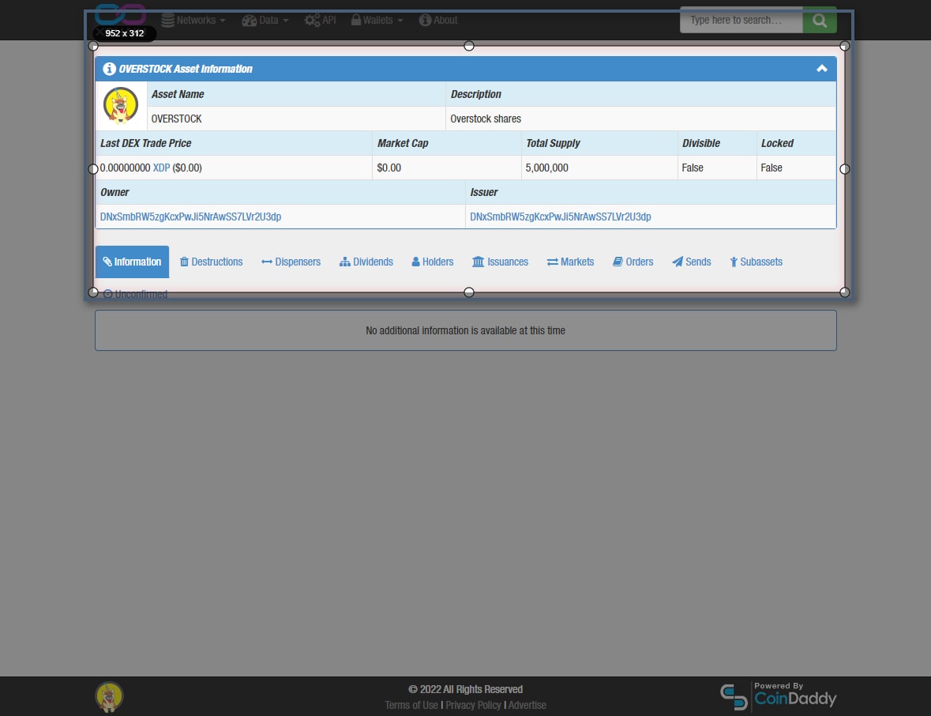Open the Issuer address link
The width and height of the screenshot is (931, 716).
(561, 217)
